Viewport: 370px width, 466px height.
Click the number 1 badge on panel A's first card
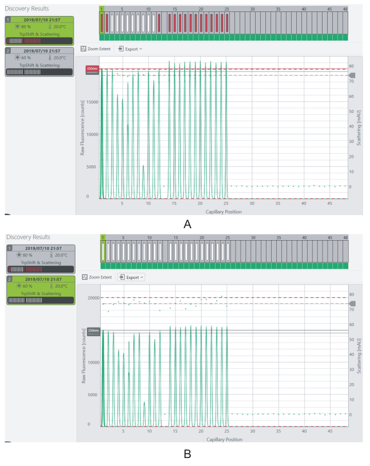(8, 19)
